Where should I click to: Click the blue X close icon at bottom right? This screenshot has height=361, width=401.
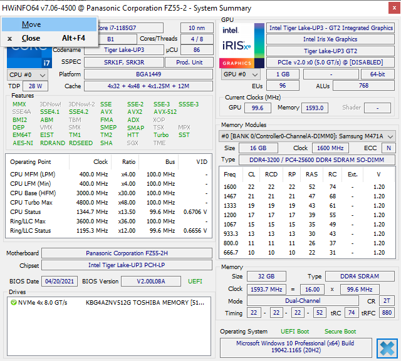pyautogui.click(x=387, y=347)
